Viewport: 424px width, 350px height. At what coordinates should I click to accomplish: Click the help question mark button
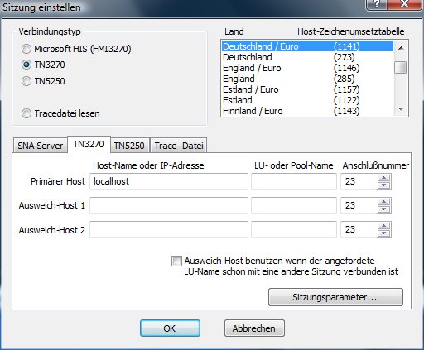(x=376, y=4)
